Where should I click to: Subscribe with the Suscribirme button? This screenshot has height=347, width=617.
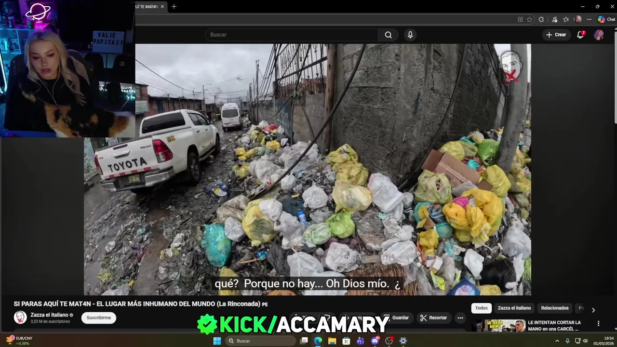click(99, 318)
